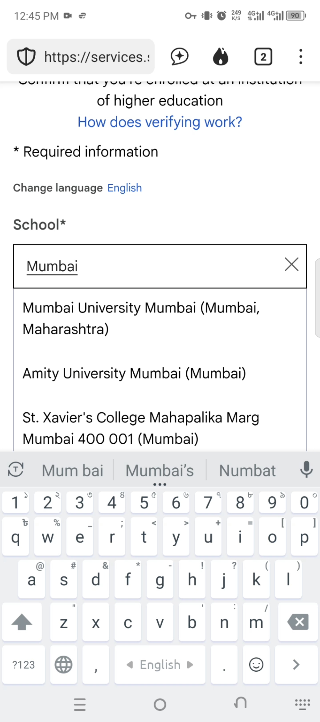Tap the globe language switch key
The width and height of the screenshot is (320, 722).
pyautogui.click(x=63, y=665)
